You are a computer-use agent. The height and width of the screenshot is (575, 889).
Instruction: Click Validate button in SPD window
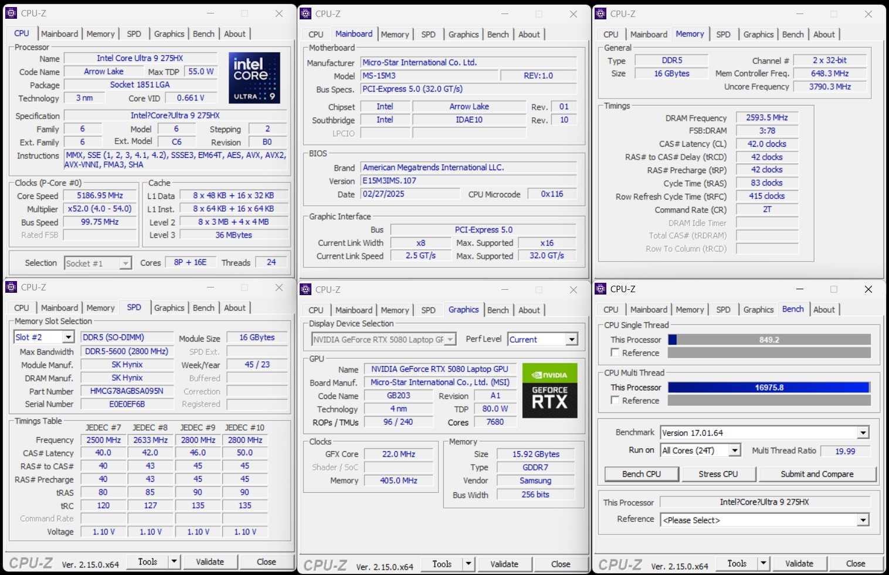[x=210, y=562]
